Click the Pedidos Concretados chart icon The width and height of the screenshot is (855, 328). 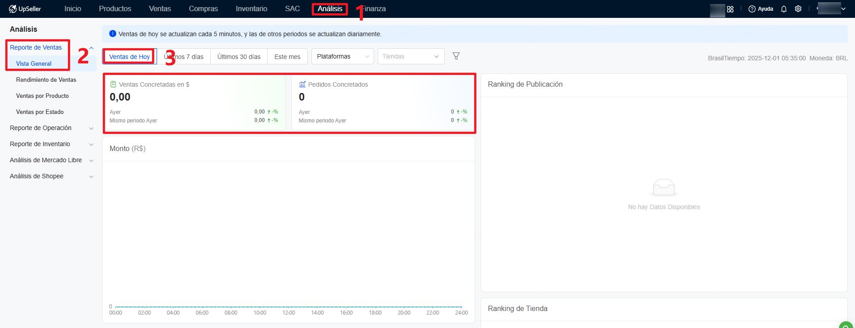(x=302, y=84)
